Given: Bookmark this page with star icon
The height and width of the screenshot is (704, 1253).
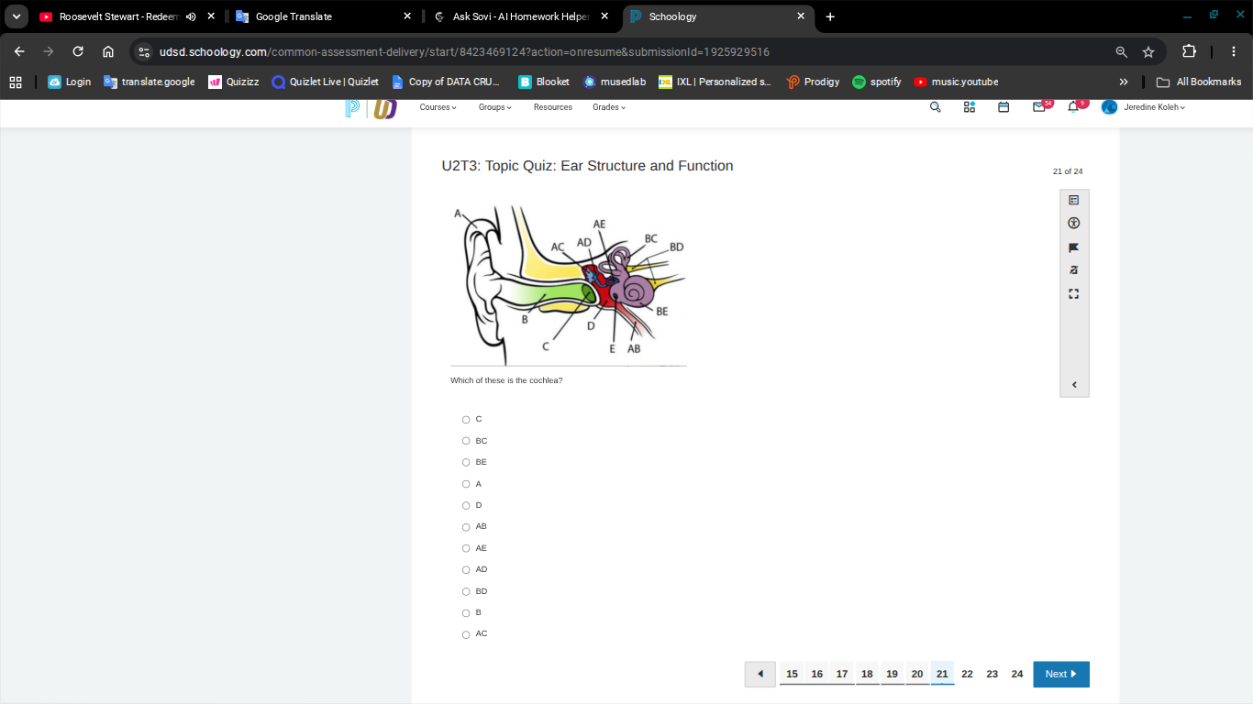Looking at the screenshot, I should 1148,52.
